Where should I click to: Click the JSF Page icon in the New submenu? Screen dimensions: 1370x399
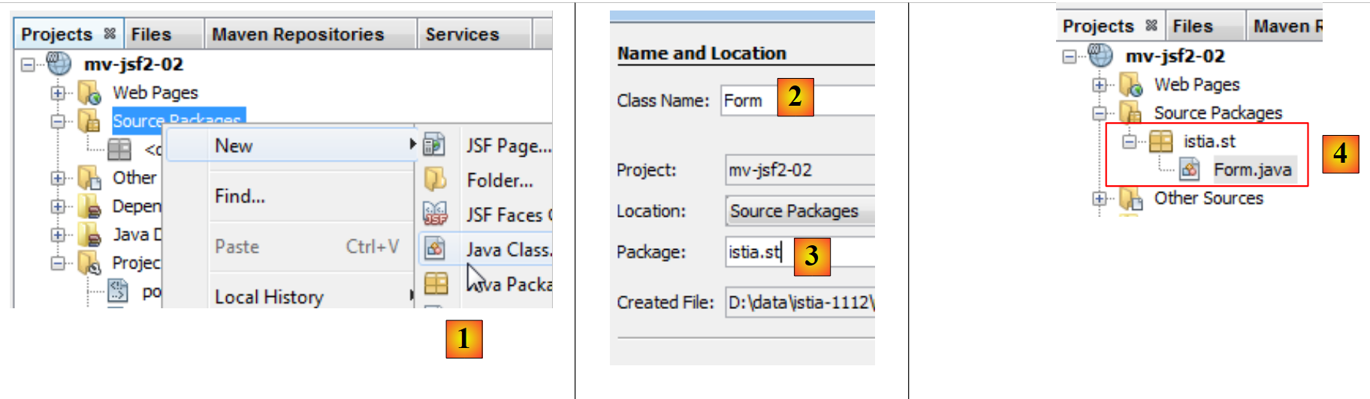(x=434, y=145)
